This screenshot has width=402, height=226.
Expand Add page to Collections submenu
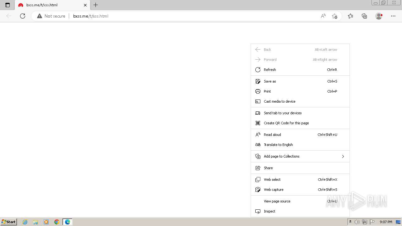point(300,156)
